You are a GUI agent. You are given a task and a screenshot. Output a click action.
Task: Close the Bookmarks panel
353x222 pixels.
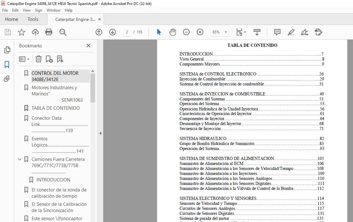coord(88,46)
